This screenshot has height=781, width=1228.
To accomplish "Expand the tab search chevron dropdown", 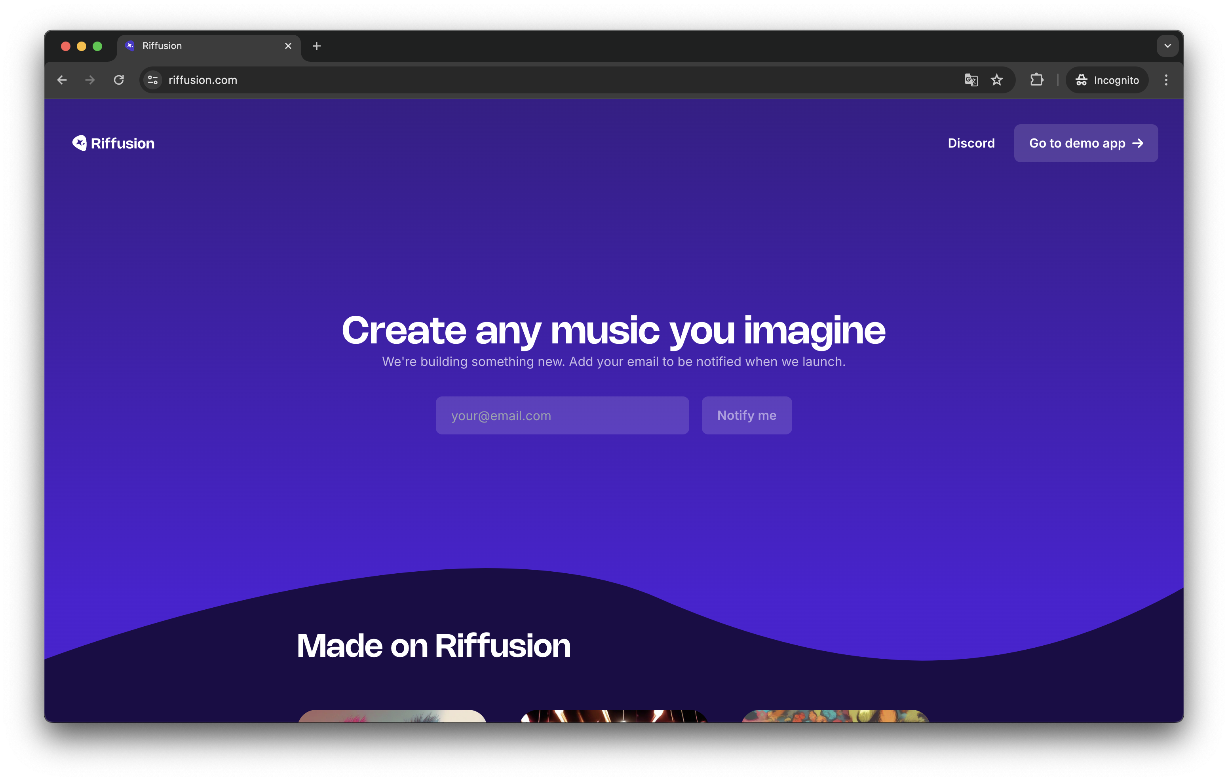I will point(1167,46).
